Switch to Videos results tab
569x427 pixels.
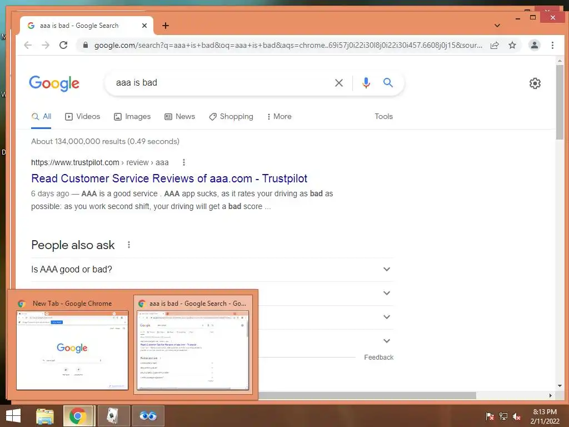pos(83,117)
